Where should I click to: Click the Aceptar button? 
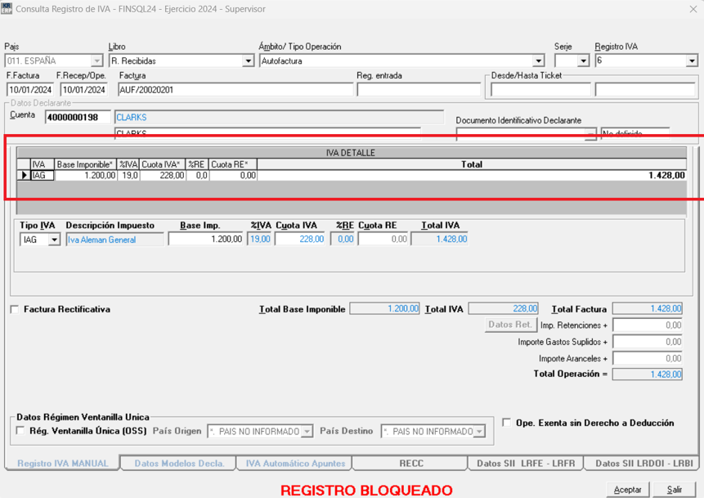628,490
